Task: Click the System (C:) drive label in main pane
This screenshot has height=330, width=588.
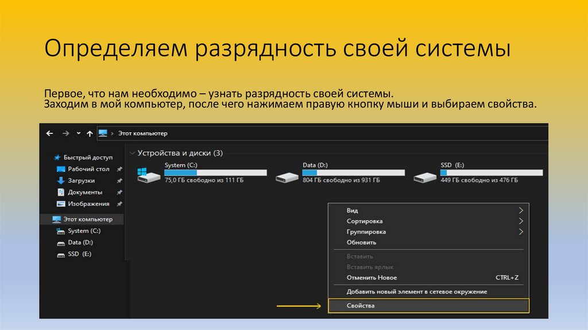Action: [x=181, y=165]
